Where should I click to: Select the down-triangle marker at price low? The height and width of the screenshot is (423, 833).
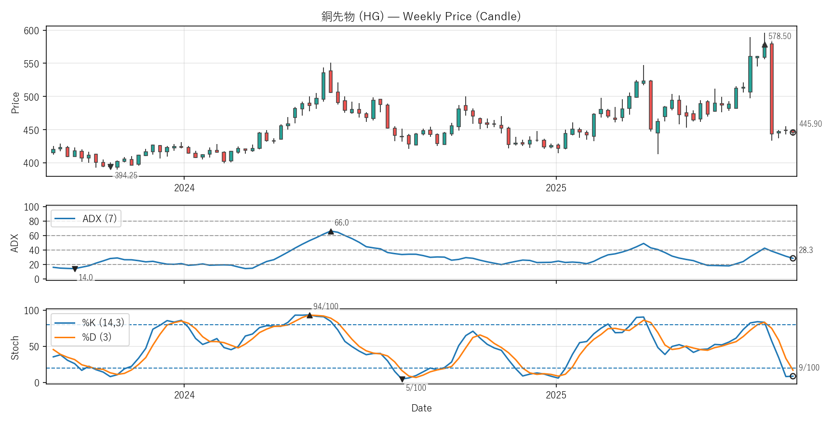[110, 167]
